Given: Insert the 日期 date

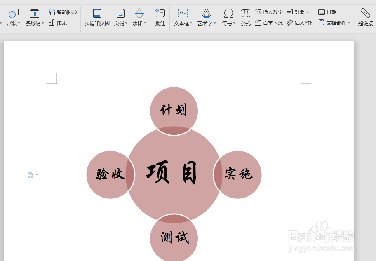Looking at the screenshot, I should (x=327, y=12).
